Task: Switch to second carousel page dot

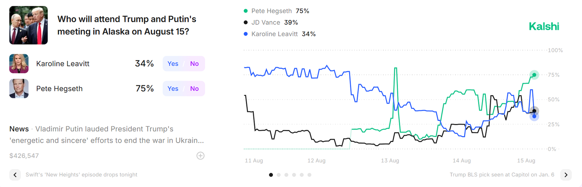Action: tap(279, 175)
